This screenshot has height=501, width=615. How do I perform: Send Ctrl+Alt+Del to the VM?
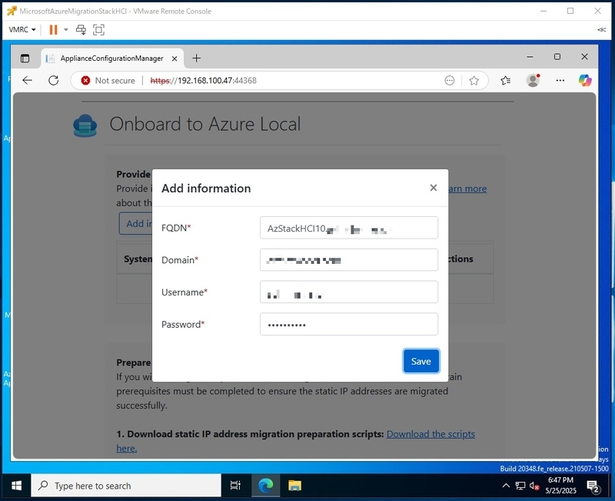[81, 29]
